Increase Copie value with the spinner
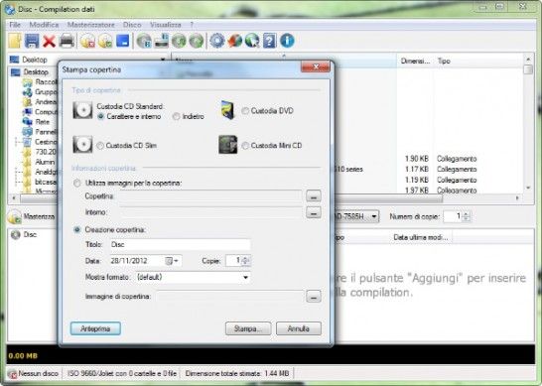 click(245, 258)
